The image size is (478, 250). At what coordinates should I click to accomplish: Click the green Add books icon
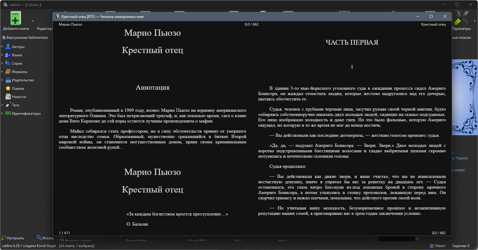[16, 18]
